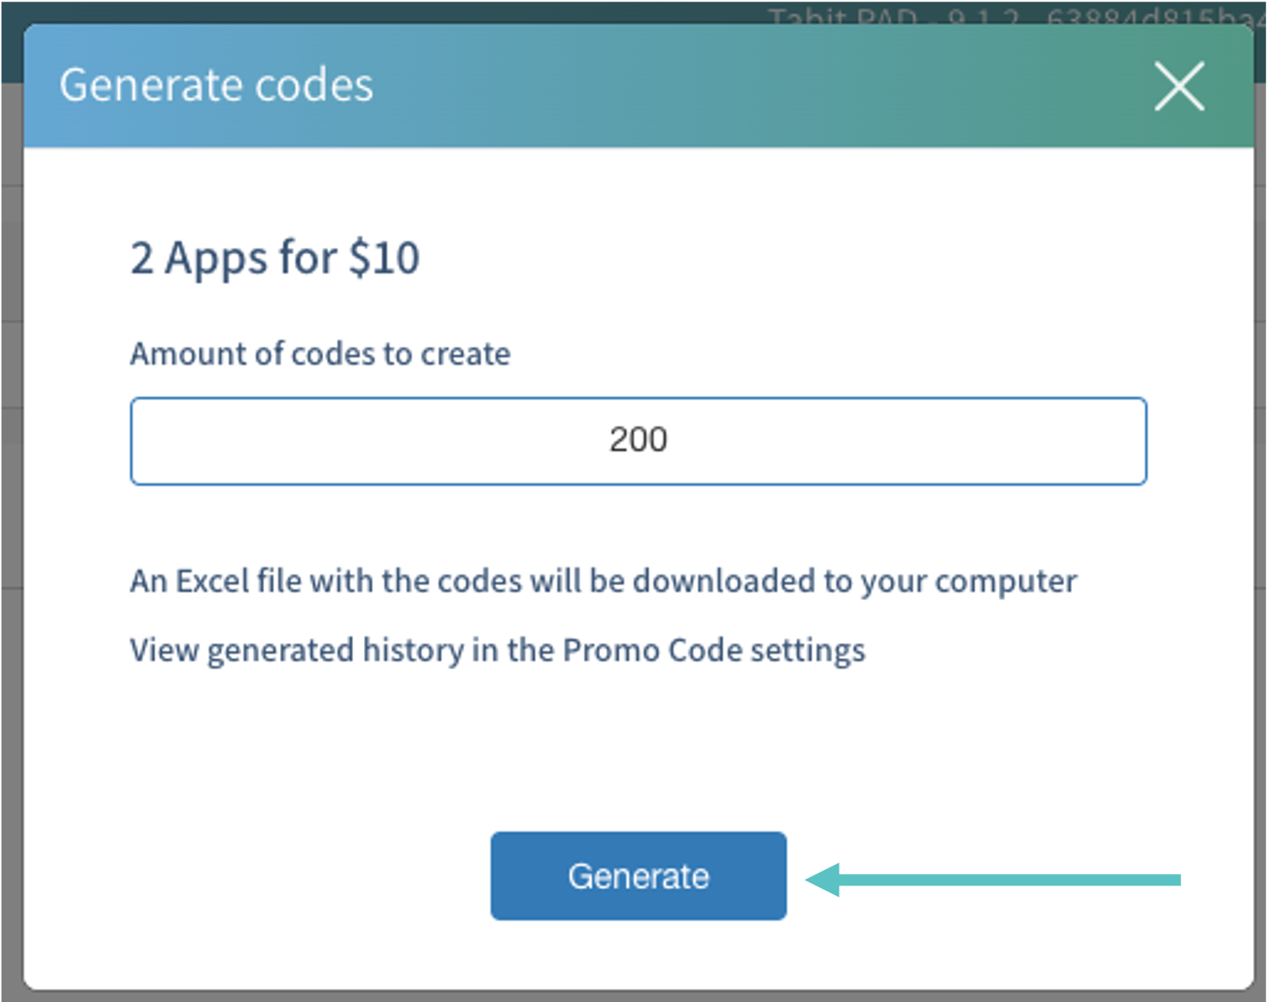Click the word "codes" in the dialog title

pos(314,85)
